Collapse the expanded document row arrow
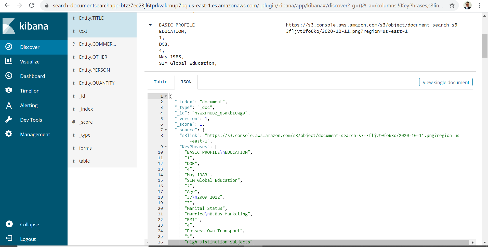Image resolution: width=488 pixels, height=247 pixels. point(150,25)
